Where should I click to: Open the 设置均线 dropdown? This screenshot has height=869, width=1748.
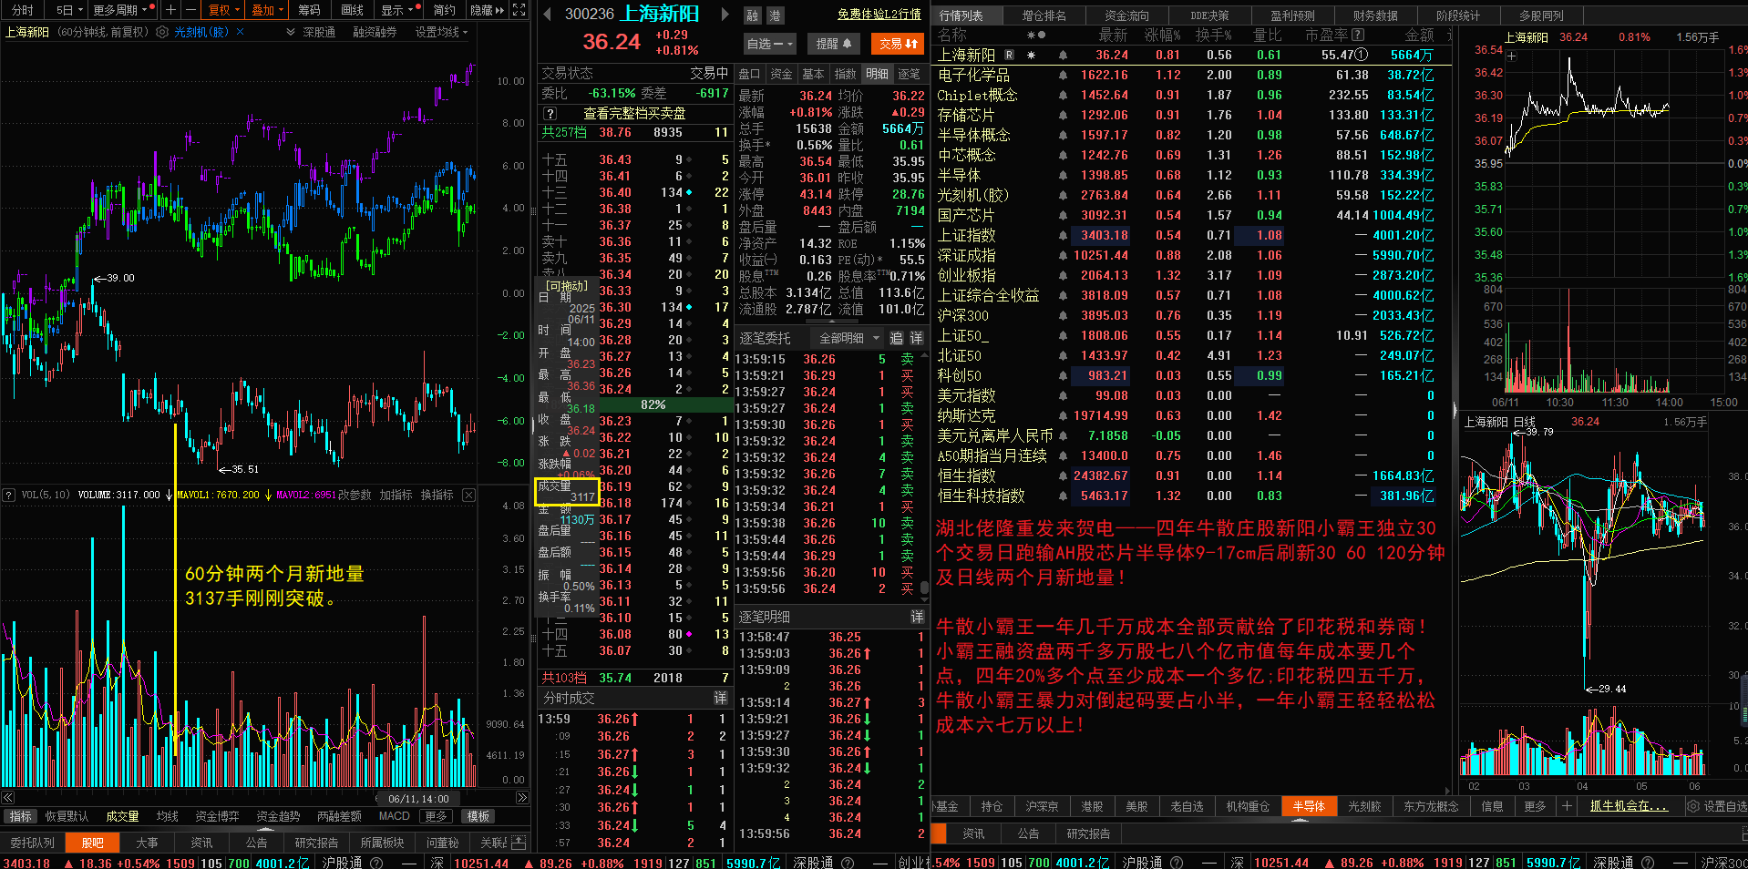[441, 32]
